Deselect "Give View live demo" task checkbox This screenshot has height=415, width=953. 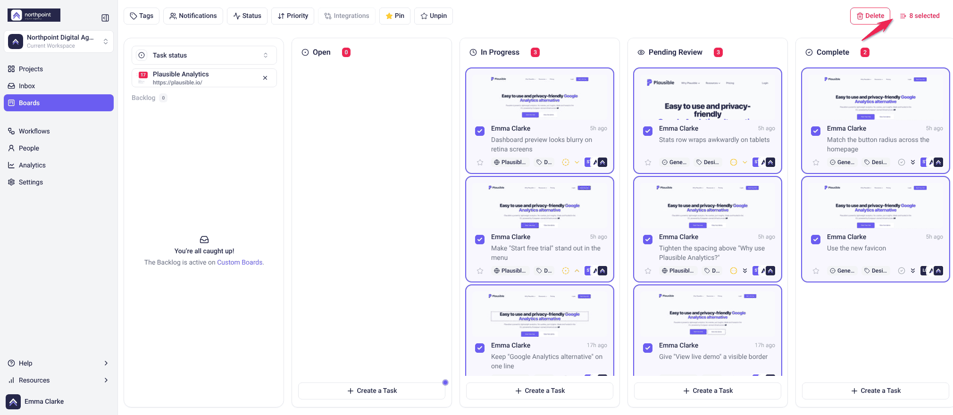648,348
